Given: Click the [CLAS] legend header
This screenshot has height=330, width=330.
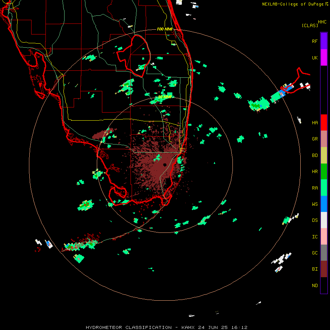Looking at the screenshot, I should (x=310, y=25).
